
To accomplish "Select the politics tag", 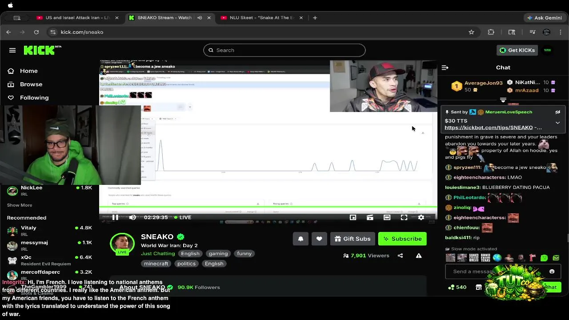I will [186, 264].
